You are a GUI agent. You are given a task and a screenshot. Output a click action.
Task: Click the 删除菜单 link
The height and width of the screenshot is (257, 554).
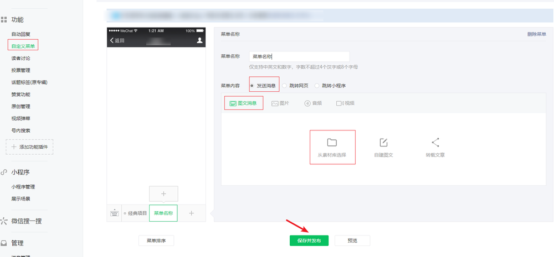click(x=536, y=34)
